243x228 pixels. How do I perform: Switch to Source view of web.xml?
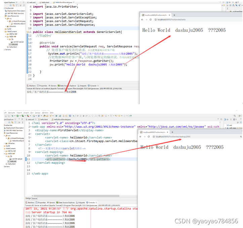click(34, 198)
